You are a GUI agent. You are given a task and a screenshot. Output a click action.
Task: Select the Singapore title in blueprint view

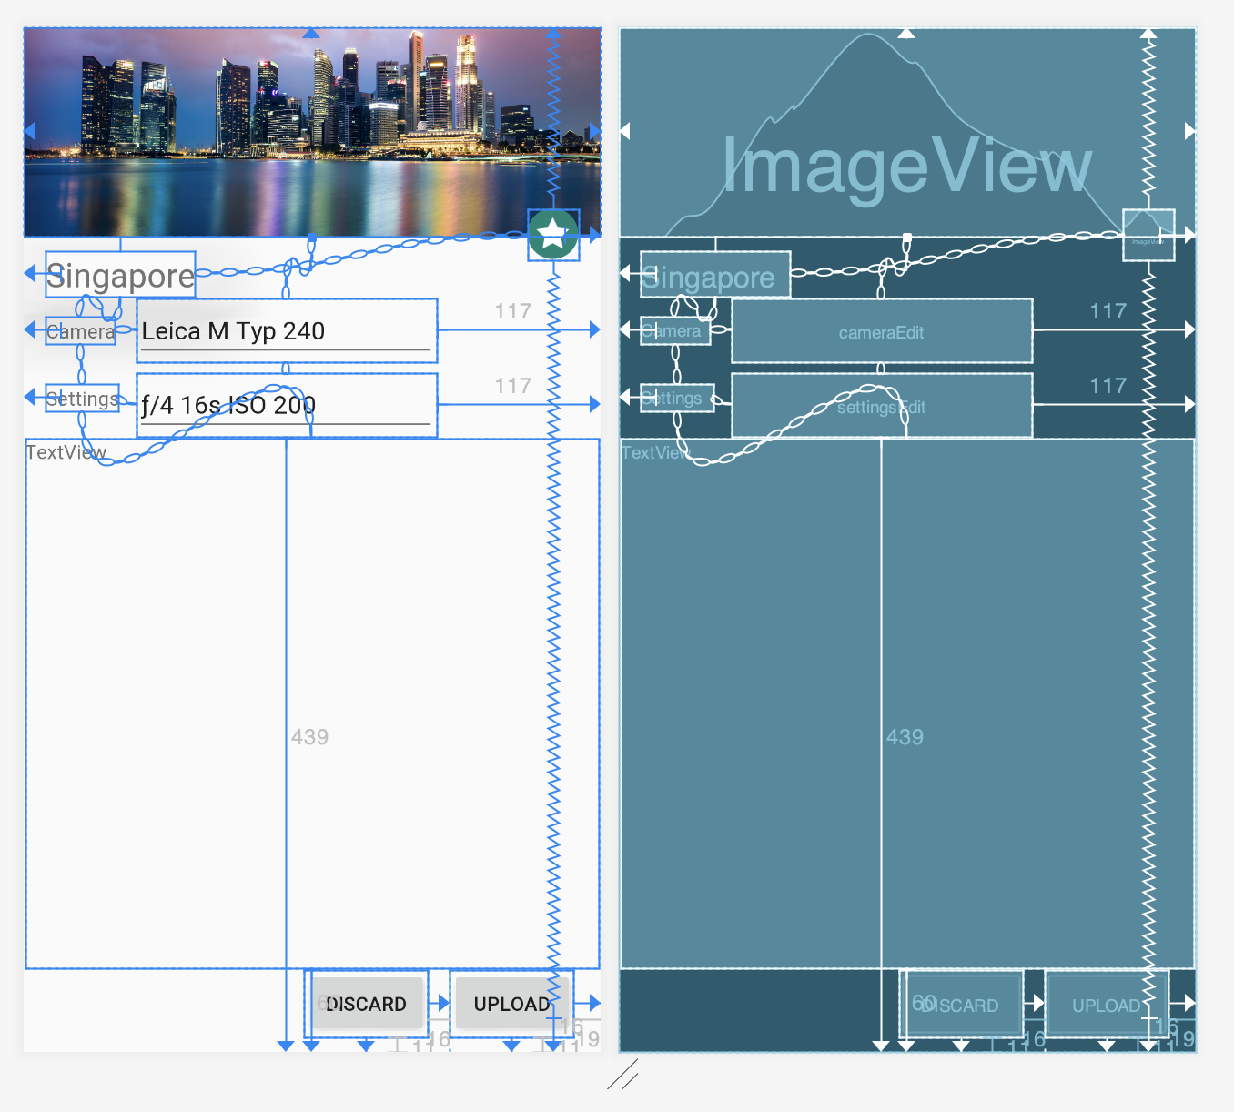click(x=714, y=275)
